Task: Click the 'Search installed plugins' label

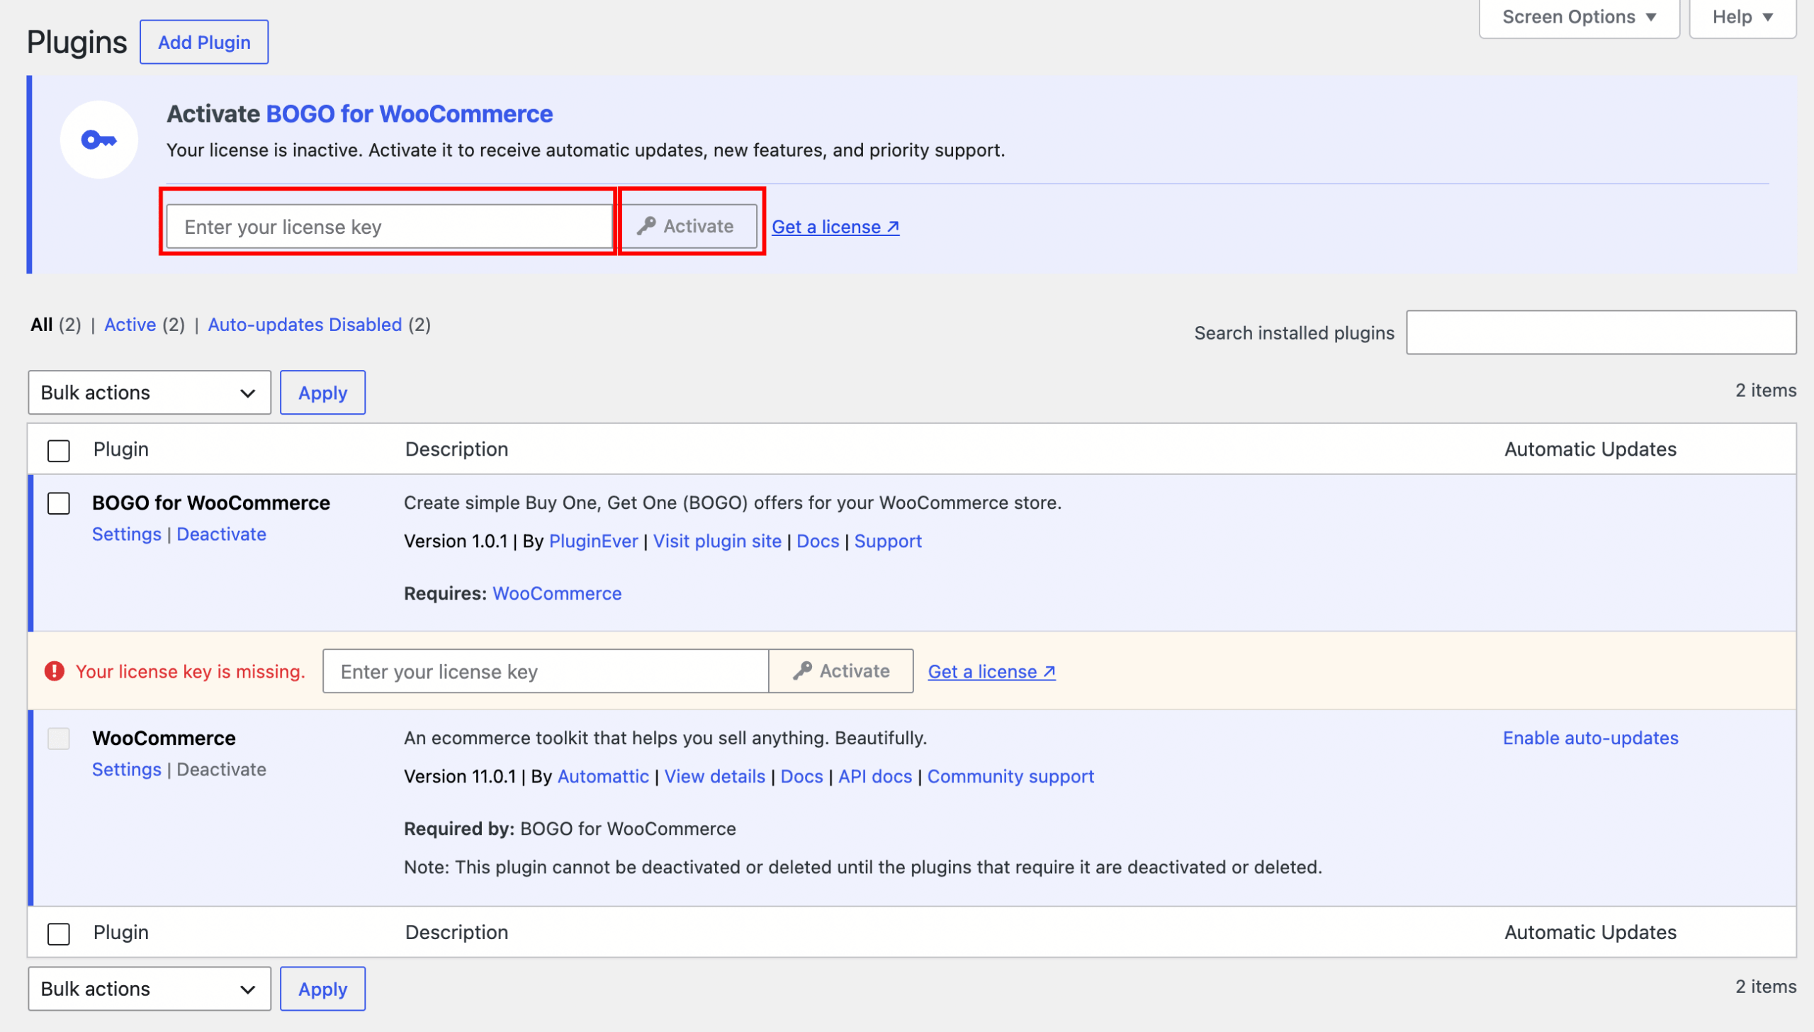Action: point(1294,333)
